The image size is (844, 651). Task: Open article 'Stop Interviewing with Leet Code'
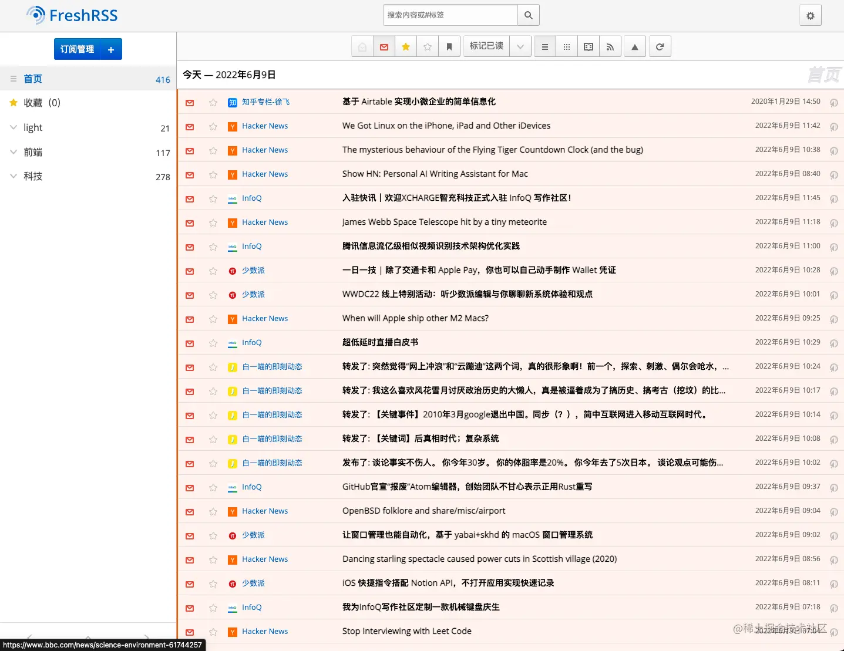coord(407,631)
